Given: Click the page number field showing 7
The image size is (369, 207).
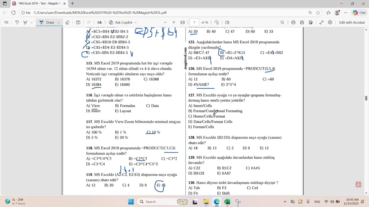Looking at the screenshot, I should pos(194,22).
